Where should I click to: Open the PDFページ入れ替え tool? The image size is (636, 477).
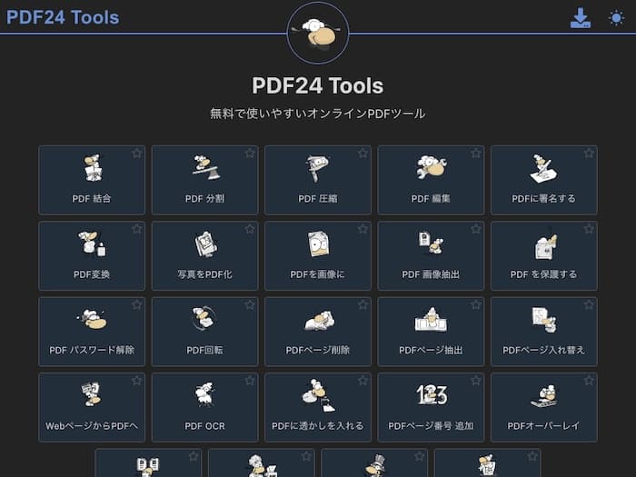coord(544,332)
